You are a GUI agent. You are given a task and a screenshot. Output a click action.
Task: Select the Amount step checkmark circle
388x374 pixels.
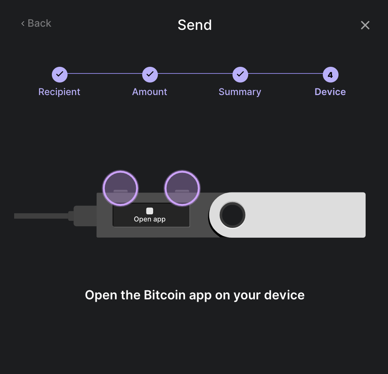[x=150, y=75]
